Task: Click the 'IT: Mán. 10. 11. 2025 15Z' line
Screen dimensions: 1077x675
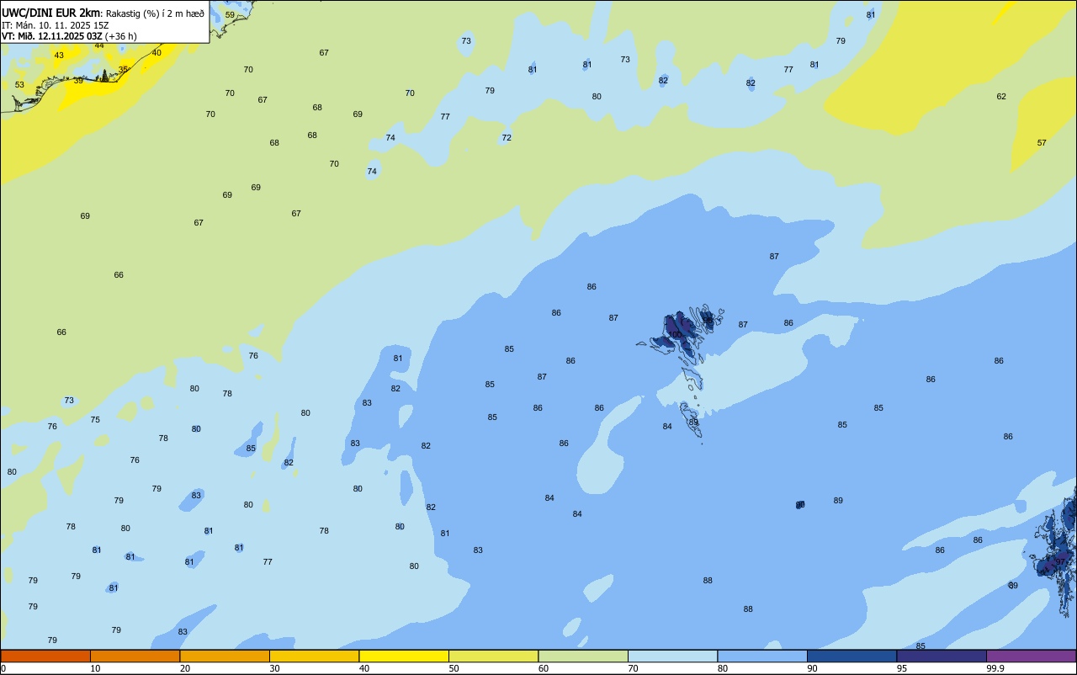Action: point(55,25)
